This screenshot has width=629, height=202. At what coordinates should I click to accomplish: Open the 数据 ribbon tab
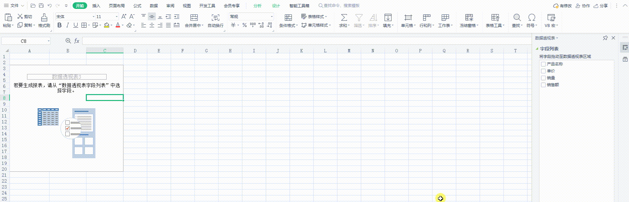click(154, 6)
